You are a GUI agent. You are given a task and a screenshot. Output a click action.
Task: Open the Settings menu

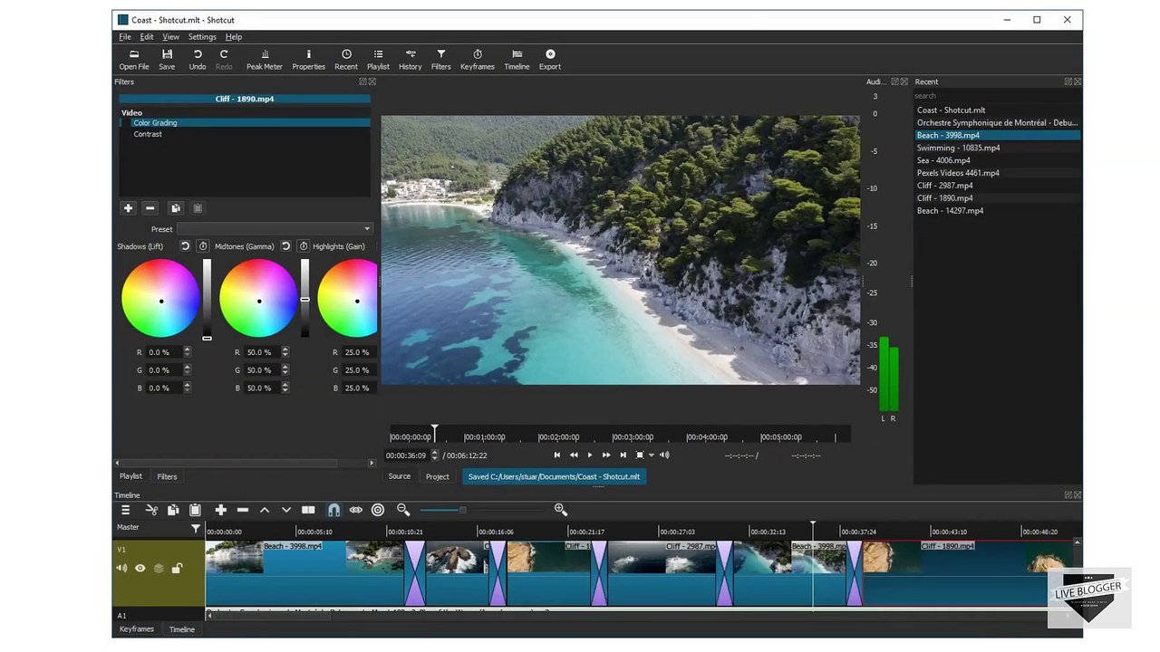pyautogui.click(x=202, y=37)
